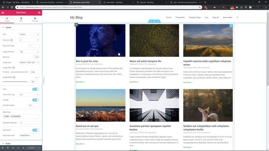Collapse the Elementor panel with side handle
The height and width of the screenshot is (151, 269).
(43, 81)
